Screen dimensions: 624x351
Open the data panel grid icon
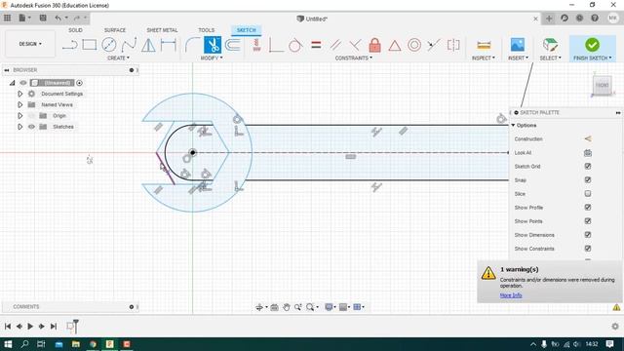(x=7, y=18)
